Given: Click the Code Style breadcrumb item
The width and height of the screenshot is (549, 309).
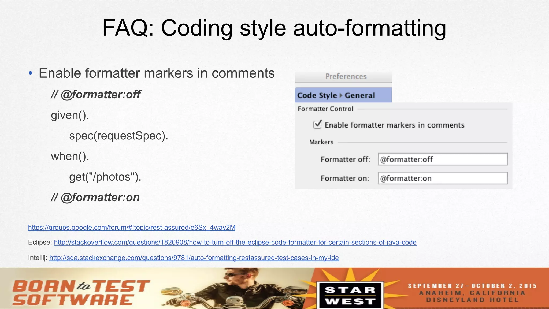Looking at the screenshot, I should tap(317, 95).
